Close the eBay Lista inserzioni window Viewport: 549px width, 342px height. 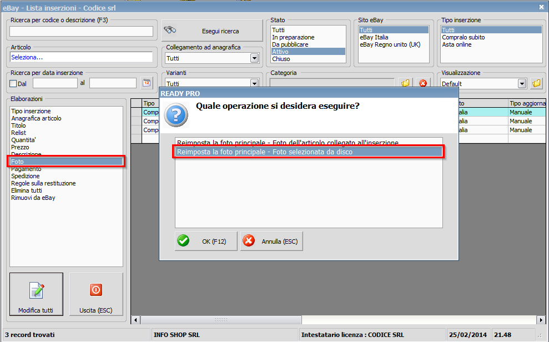coord(541,7)
